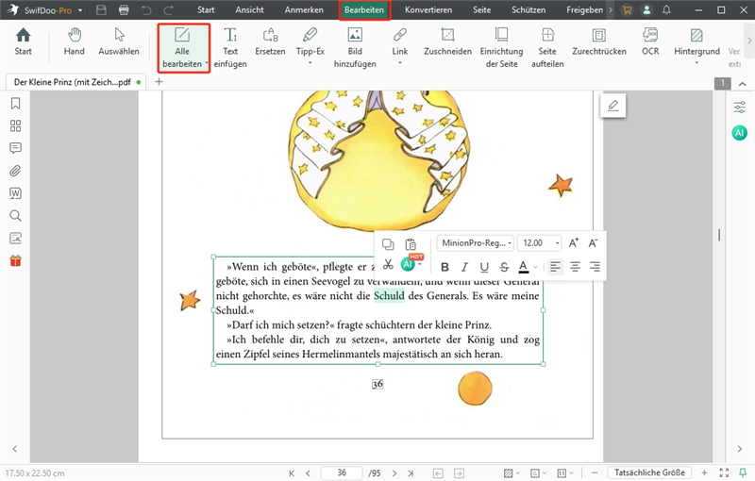Open the comments sidebar panel
Screen dimensions: 755x481
15,148
